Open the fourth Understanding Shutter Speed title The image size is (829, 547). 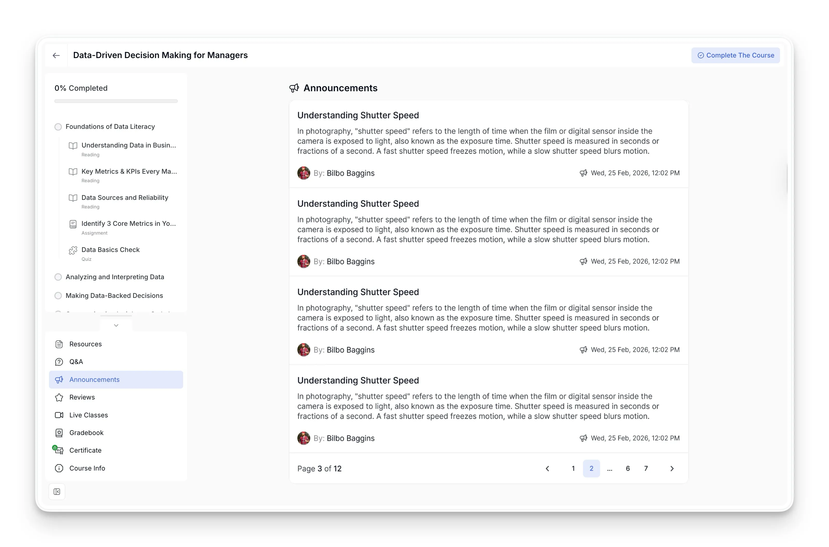click(x=358, y=381)
